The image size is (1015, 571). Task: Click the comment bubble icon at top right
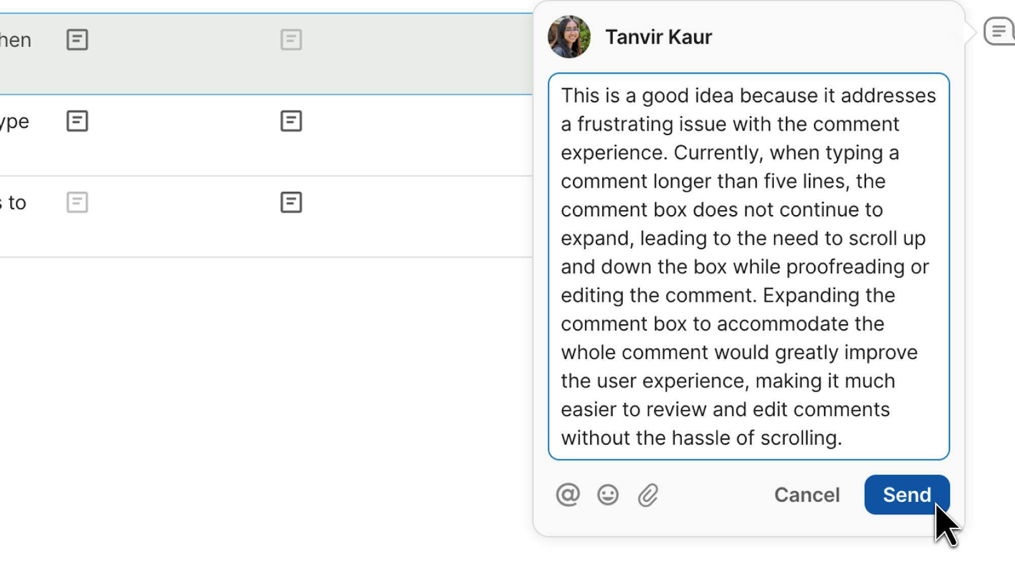[999, 31]
